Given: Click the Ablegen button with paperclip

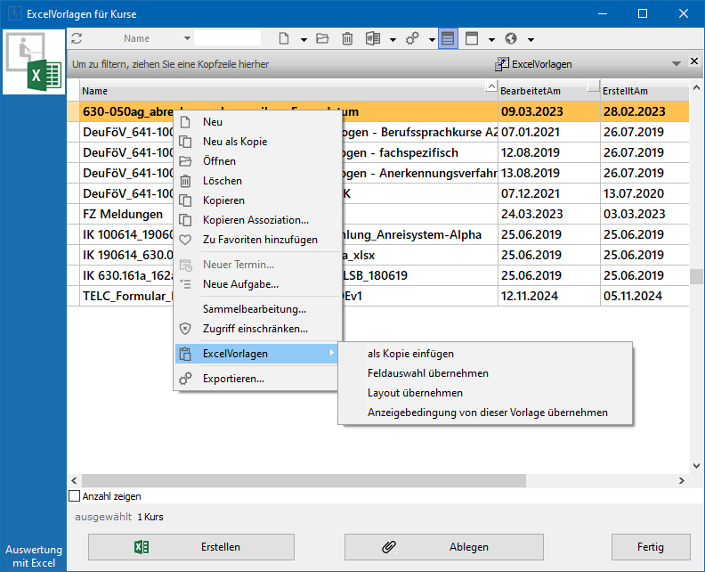Looking at the screenshot, I should click(x=443, y=546).
